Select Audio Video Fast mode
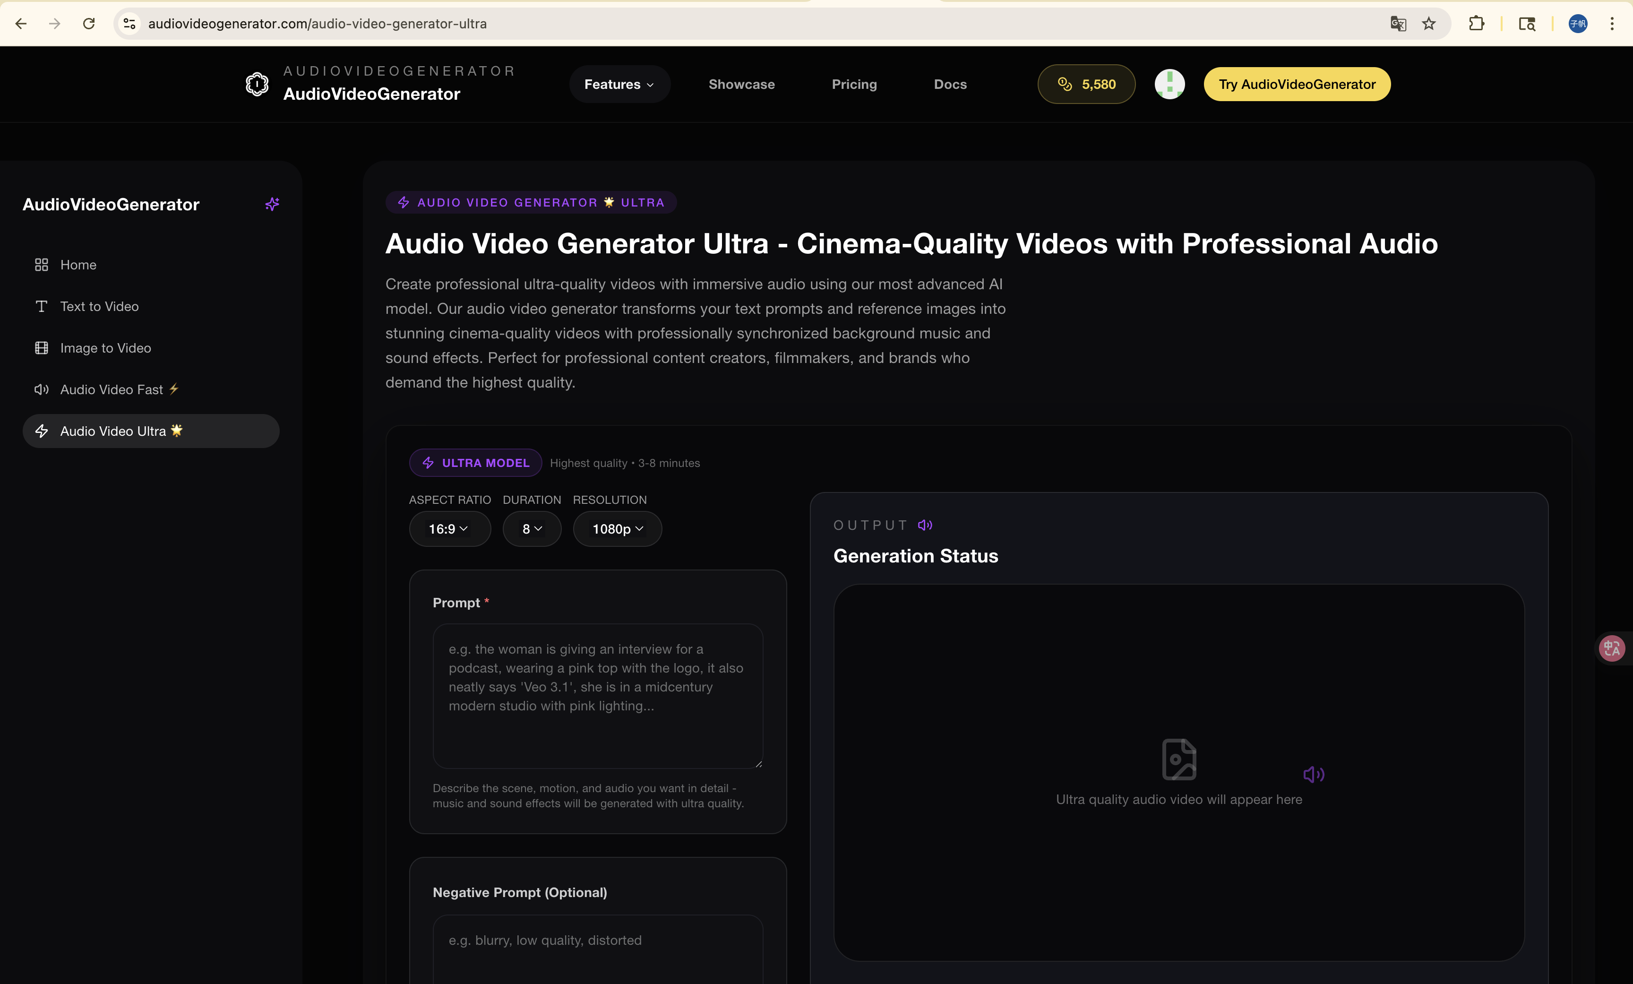 (41, 389)
